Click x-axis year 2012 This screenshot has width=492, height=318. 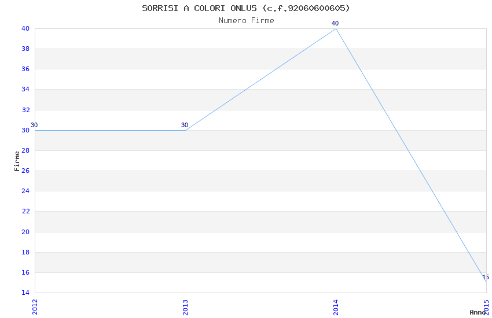pyautogui.click(x=35, y=307)
